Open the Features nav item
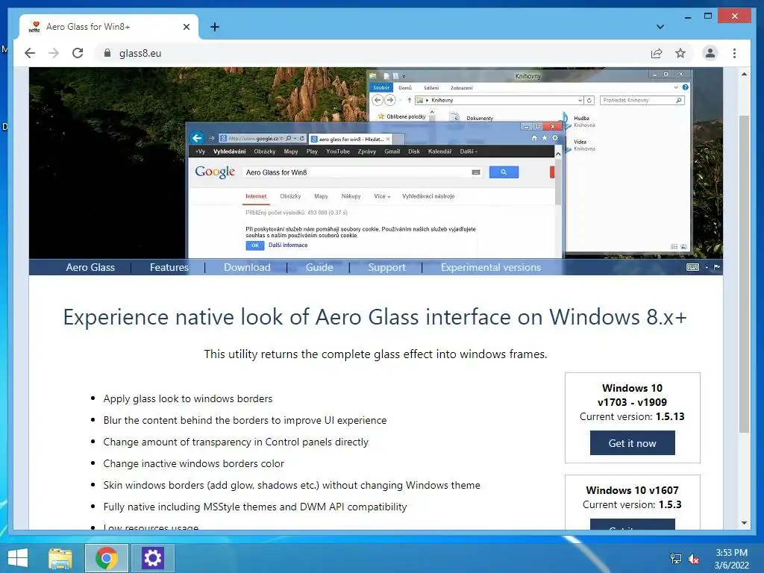This screenshot has height=573, width=764. click(x=169, y=267)
